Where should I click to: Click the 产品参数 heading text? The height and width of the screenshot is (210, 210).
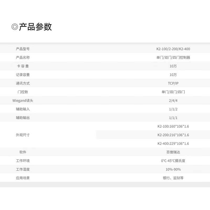click(x=35, y=27)
